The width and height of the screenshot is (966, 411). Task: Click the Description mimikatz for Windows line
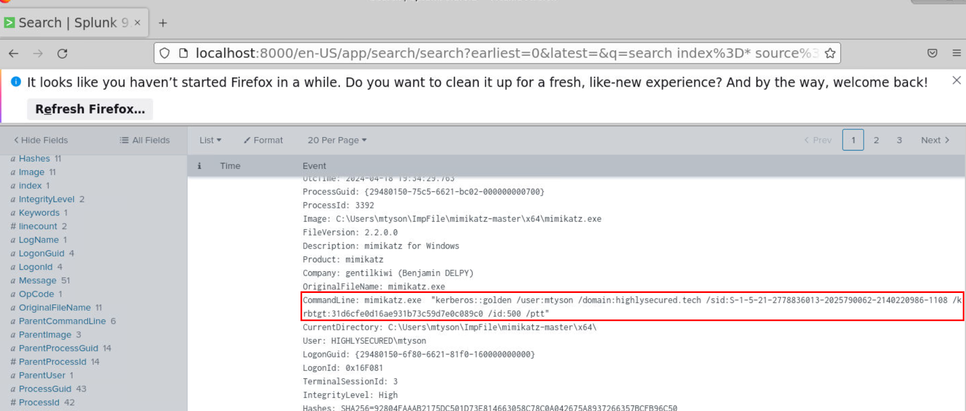pos(381,246)
